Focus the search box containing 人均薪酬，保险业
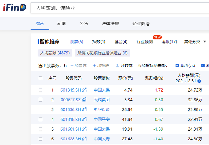 [x=120, y=8]
